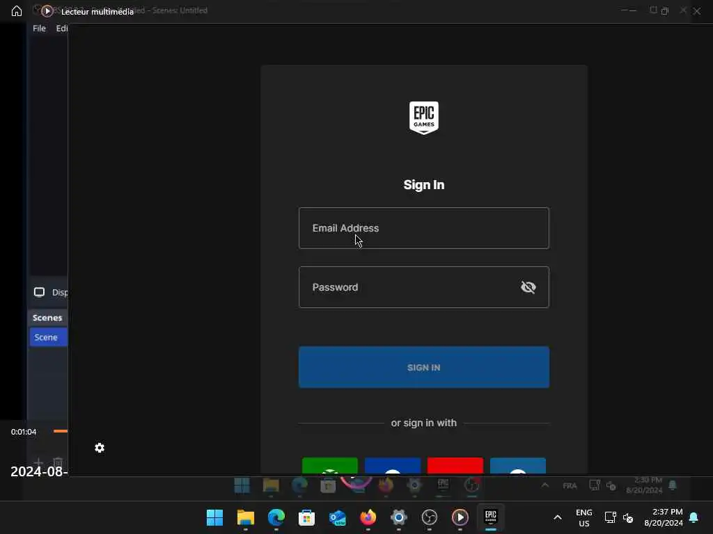Open notifications via the bell icon
The height and width of the screenshot is (534, 713).
[694, 517]
